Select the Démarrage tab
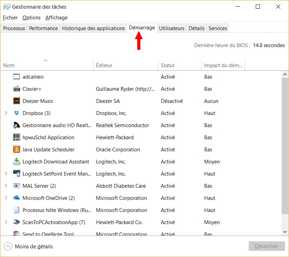 coord(142,28)
